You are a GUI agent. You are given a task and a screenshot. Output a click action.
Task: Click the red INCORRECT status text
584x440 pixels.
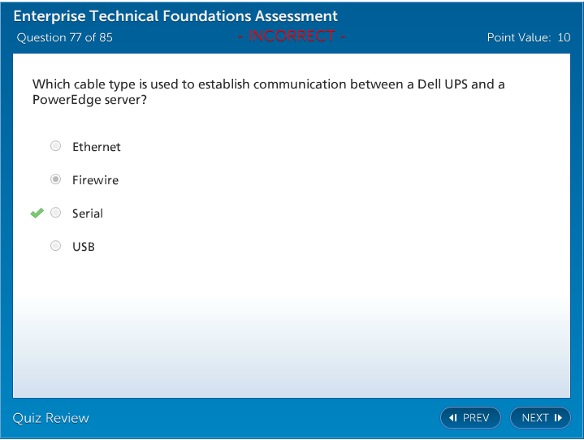(292, 36)
